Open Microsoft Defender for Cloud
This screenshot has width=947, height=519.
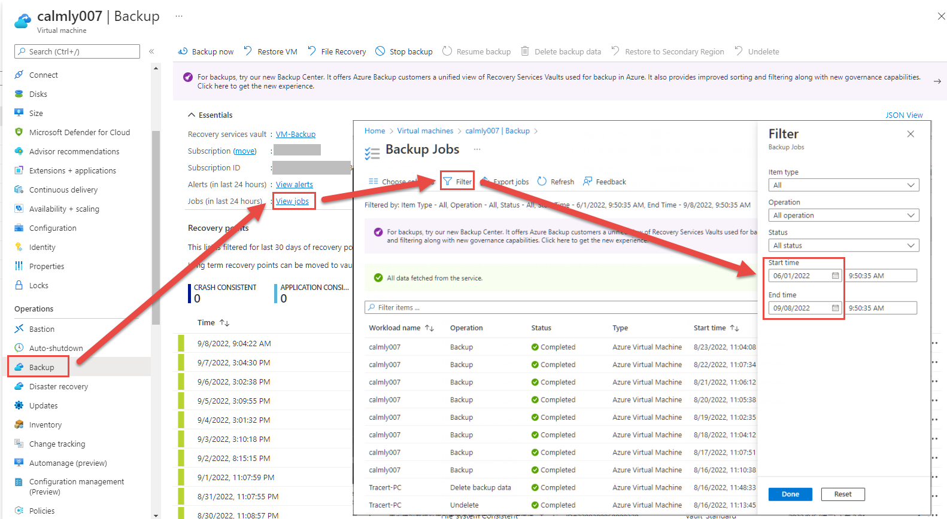click(x=79, y=132)
